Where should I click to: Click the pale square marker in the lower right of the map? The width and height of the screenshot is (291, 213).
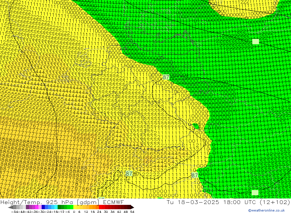[x=255, y=192]
